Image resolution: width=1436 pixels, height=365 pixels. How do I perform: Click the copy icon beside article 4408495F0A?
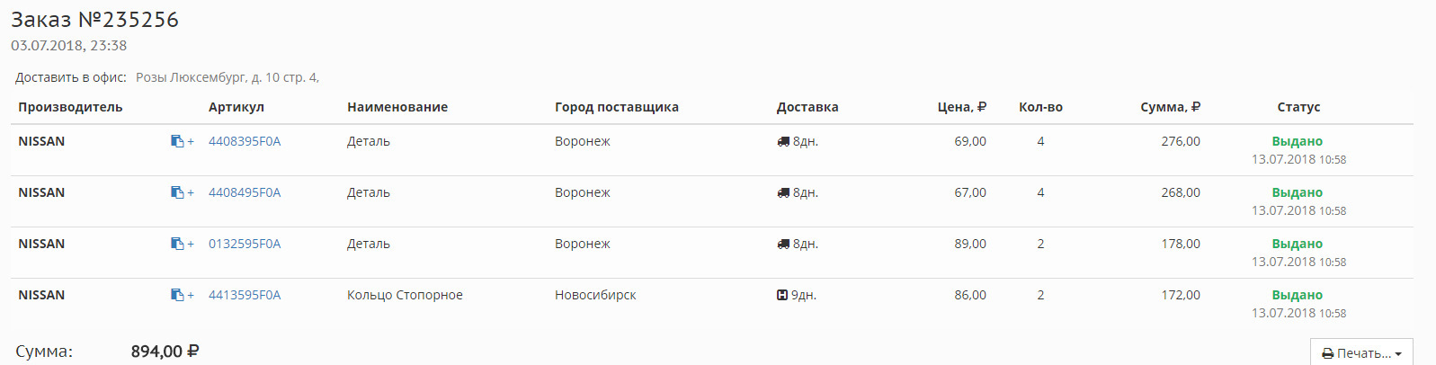pos(178,192)
